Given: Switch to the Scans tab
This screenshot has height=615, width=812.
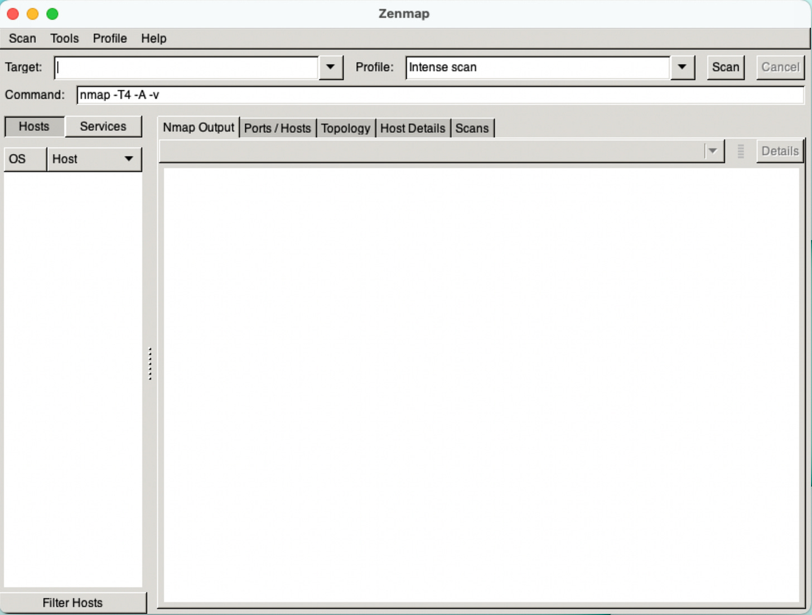Looking at the screenshot, I should coord(472,128).
